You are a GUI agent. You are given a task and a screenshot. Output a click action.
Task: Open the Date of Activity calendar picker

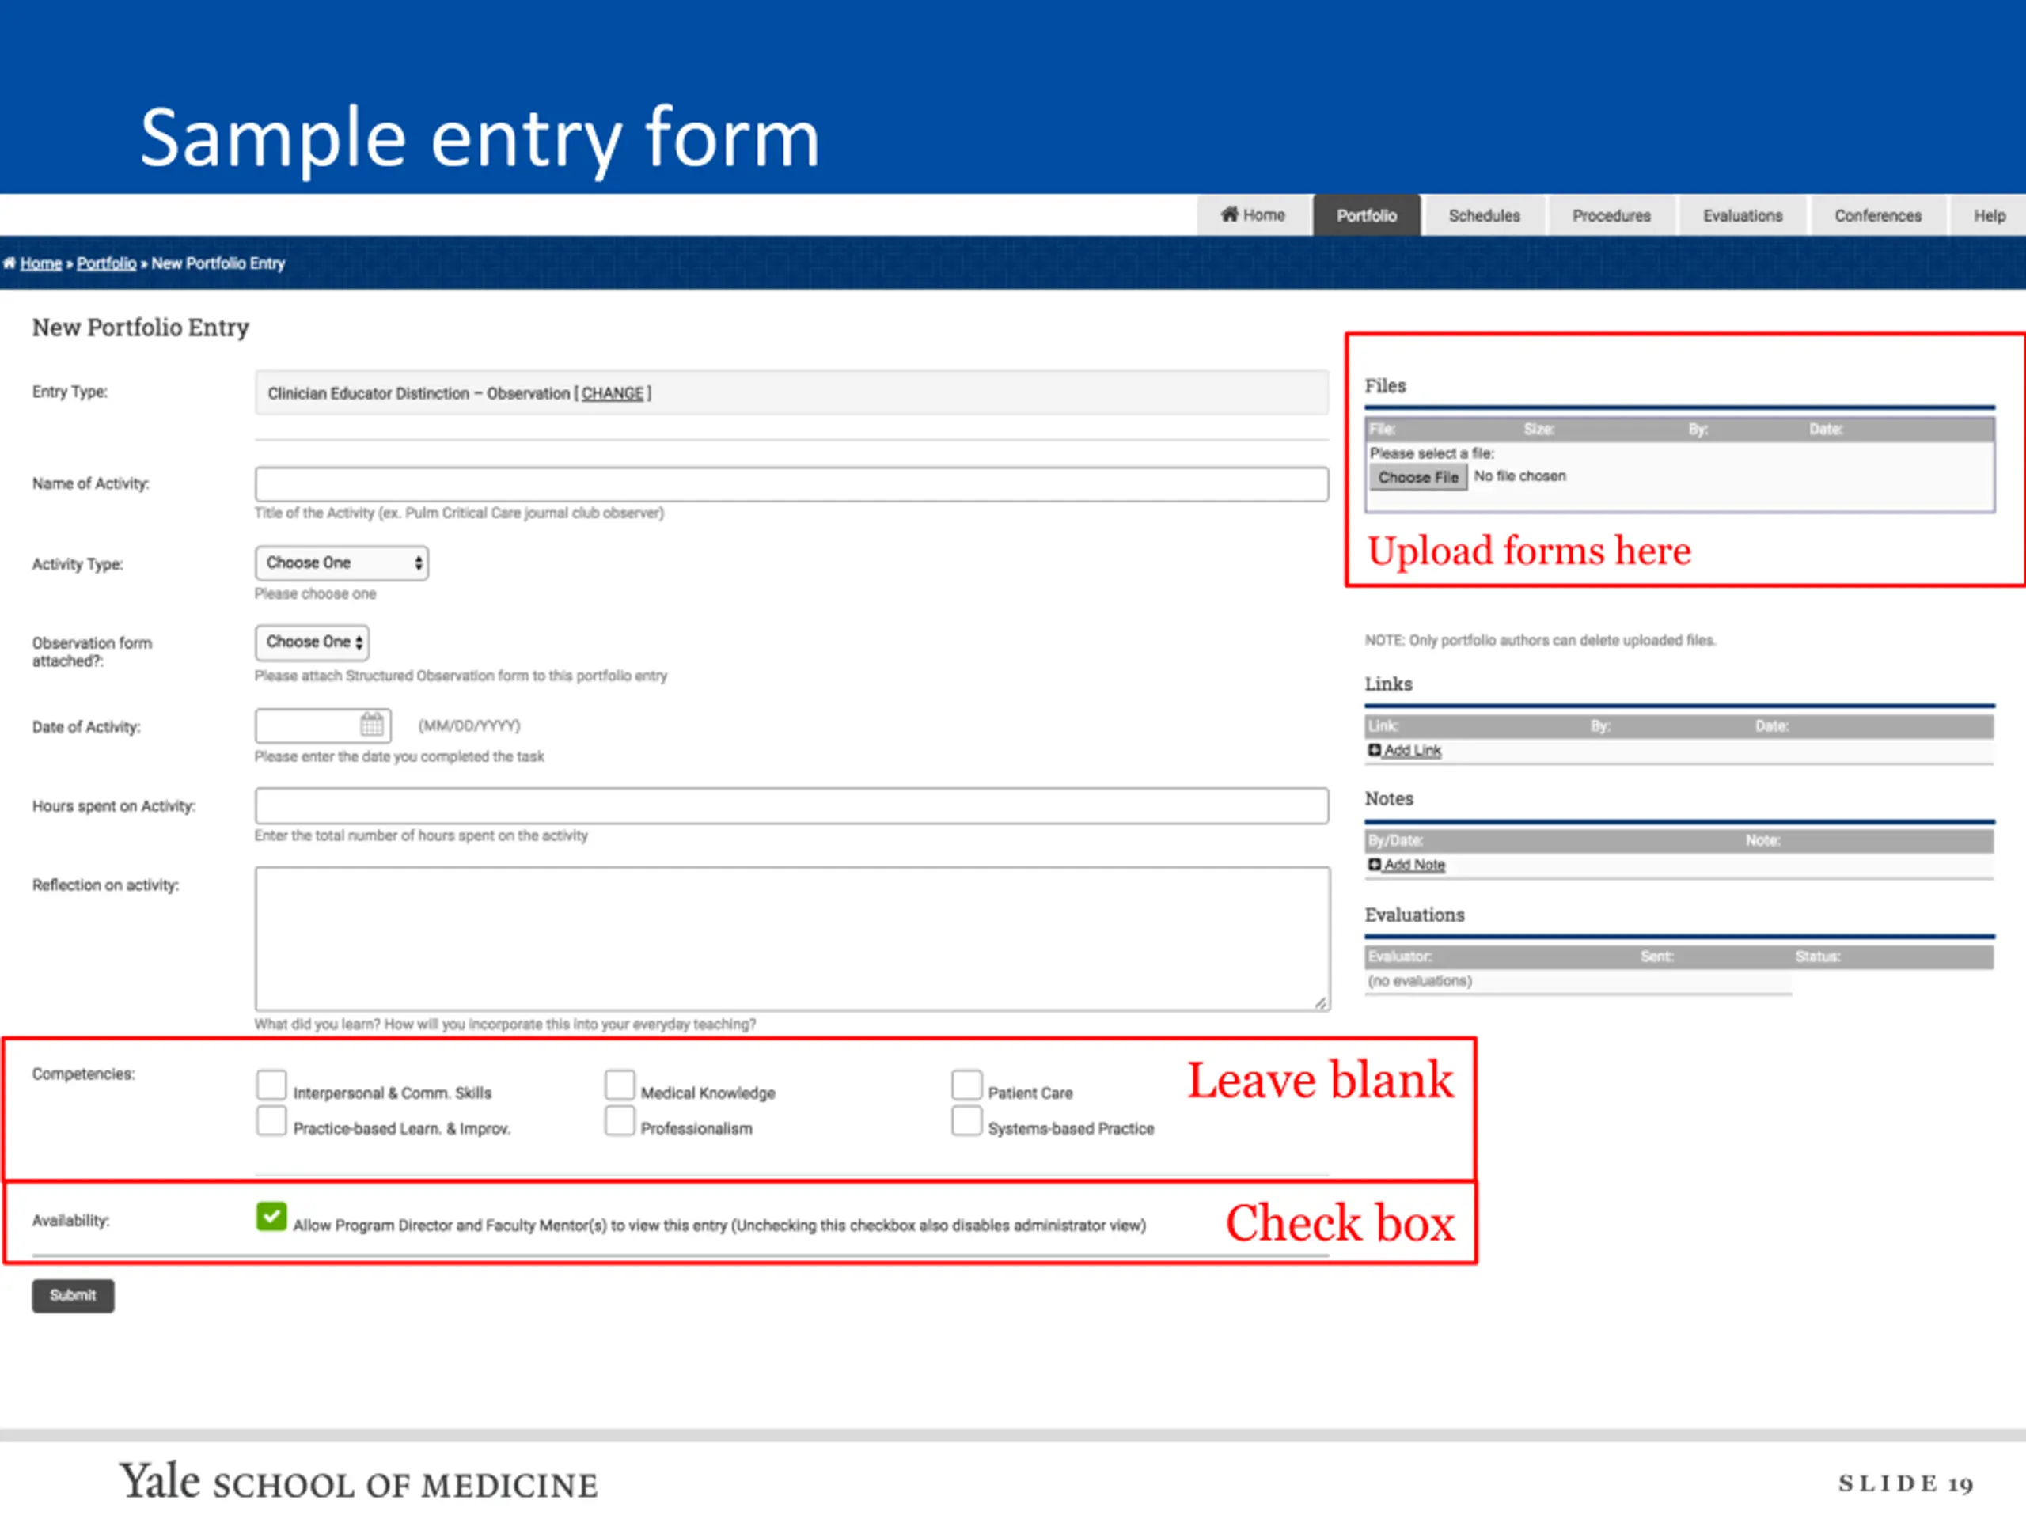point(372,725)
